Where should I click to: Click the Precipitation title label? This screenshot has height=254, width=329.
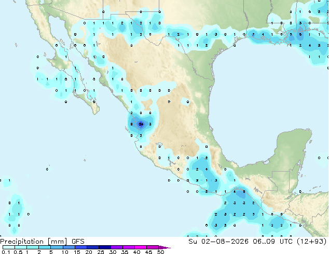click(x=22, y=242)
